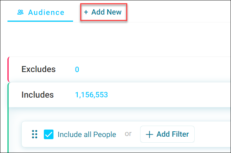The height and width of the screenshot is (153, 231).
Task: Open the Add New tab
Action: click(x=104, y=12)
